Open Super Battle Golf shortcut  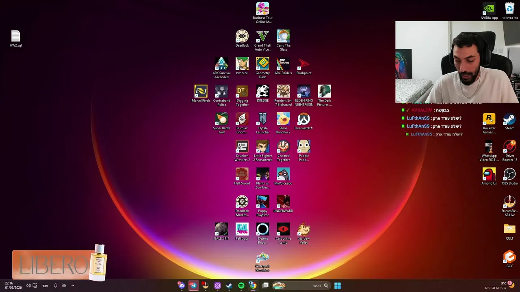click(x=221, y=123)
